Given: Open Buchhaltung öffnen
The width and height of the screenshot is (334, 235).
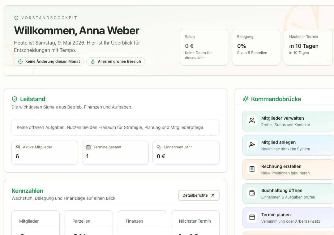Looking at the screenshot, I should [x=288, y=194].
